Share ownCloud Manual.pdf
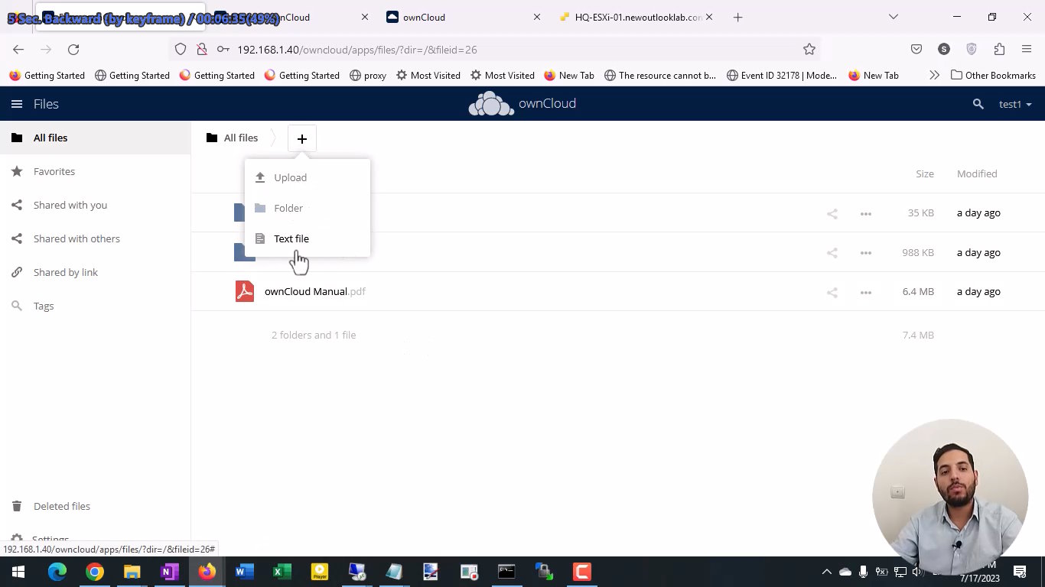This screenshot has height=587, width=1045. pyautogui.click(x=832, y=292)
